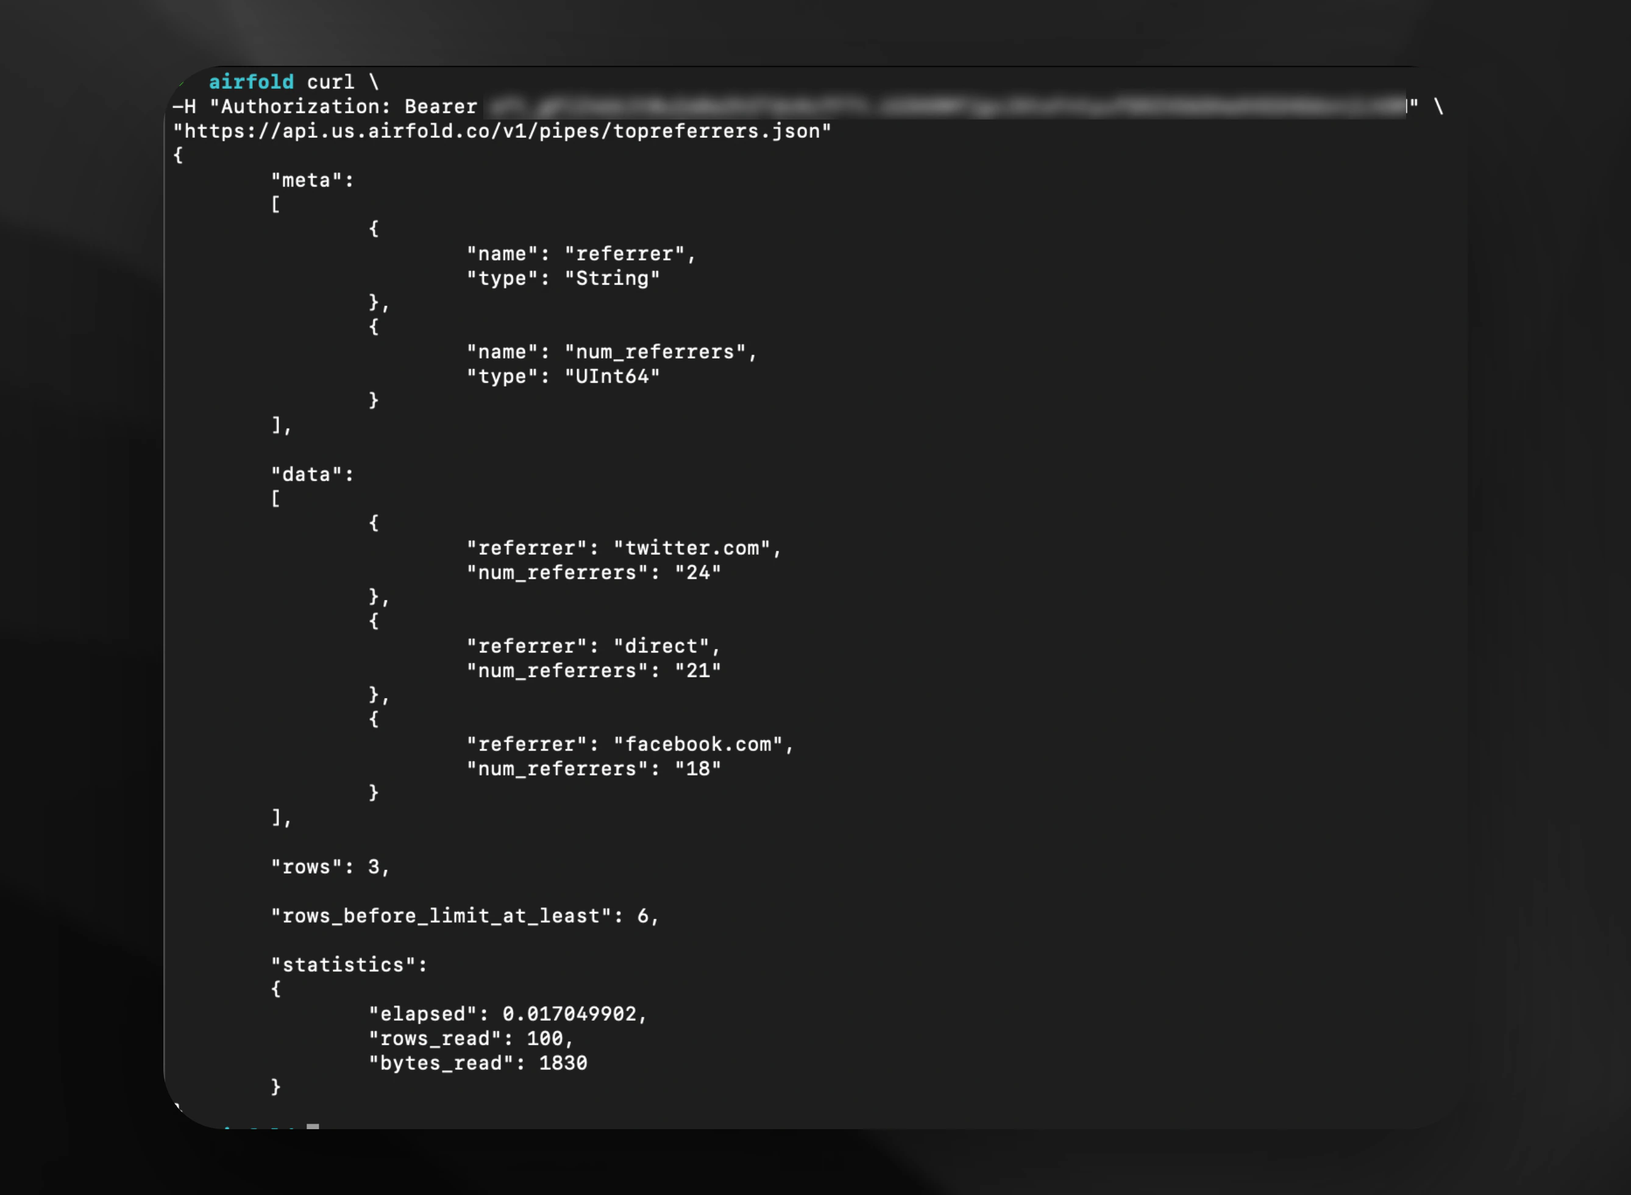This screenshot has width=1631, height=1195.
Task: Click the "String" type value
Action: click(x=612, y=279)
